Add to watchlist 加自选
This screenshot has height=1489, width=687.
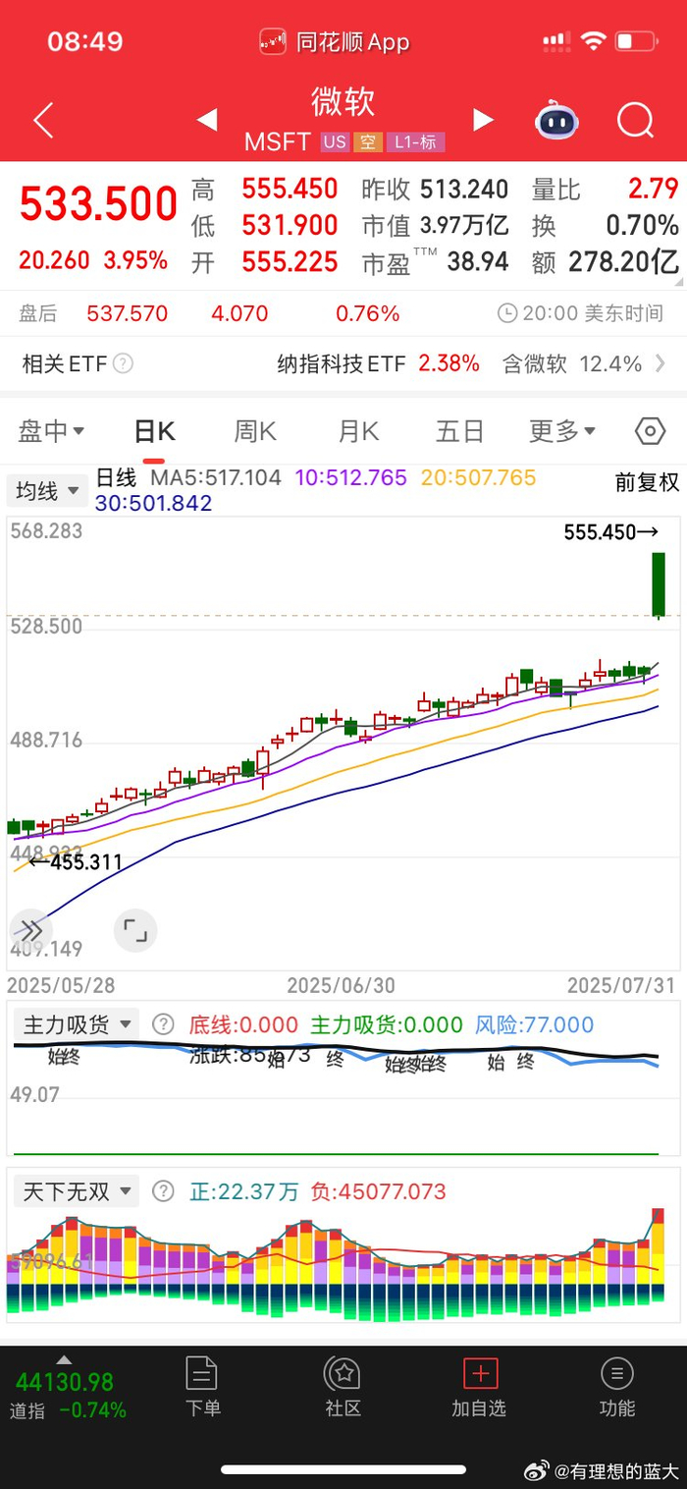[480, 1387]
